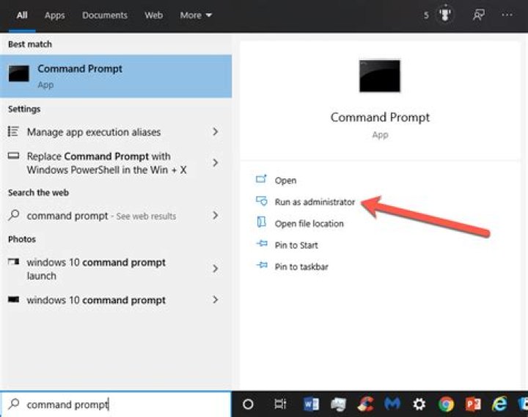Open the three-dot options menu
The width and height of the screenshot is (528, 417).
[507, 15]
